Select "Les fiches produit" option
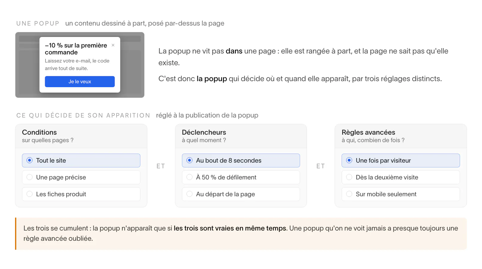This screenshot has height=269, width=482. tap(81, 194)
